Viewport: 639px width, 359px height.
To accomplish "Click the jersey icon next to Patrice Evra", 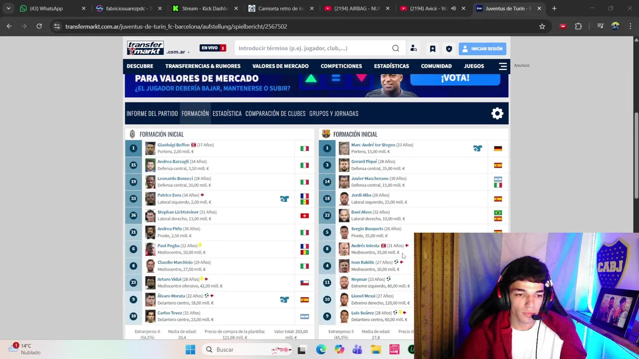I will [x=284, y=199].
